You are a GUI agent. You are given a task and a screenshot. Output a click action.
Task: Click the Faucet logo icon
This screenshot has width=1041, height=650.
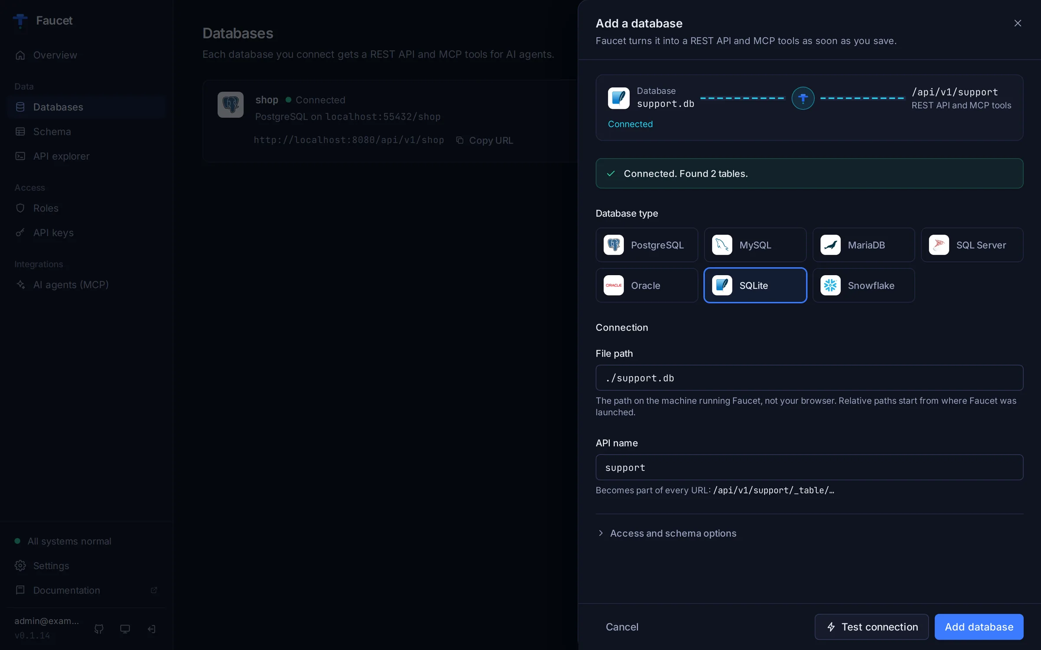[20, 20]
